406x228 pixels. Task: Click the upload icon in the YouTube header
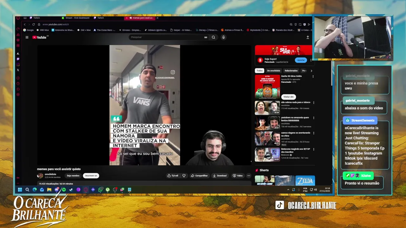tap(308, 37)
